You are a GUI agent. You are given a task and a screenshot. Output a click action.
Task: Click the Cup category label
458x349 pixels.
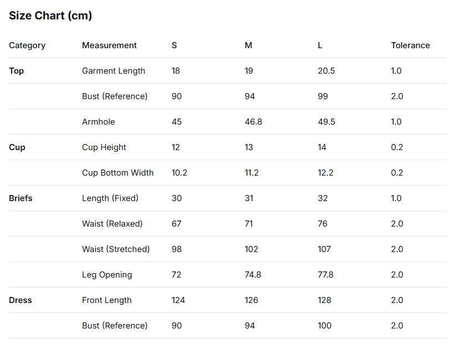click(x=17, y=147)
